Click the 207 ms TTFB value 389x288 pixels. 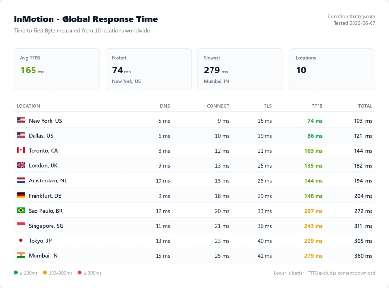[x=314, y=211]
